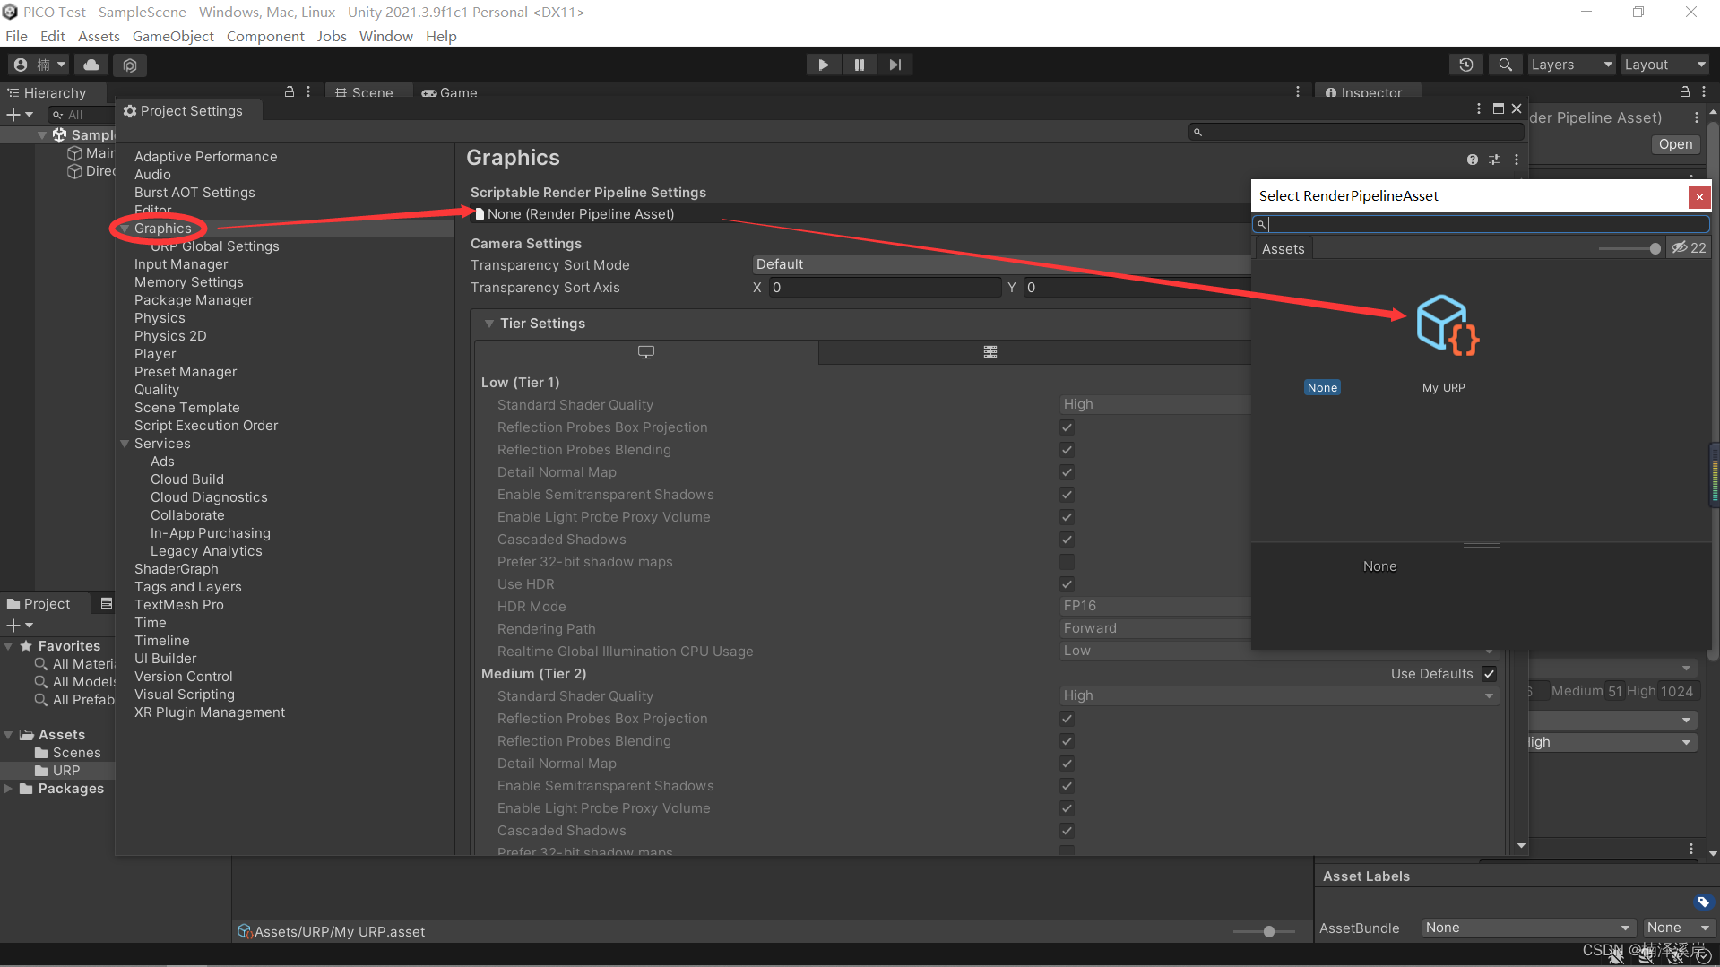Open the Undo History icon
Image resolution: width=1720 pixels, height=967 pixels.
point(1466,65)
